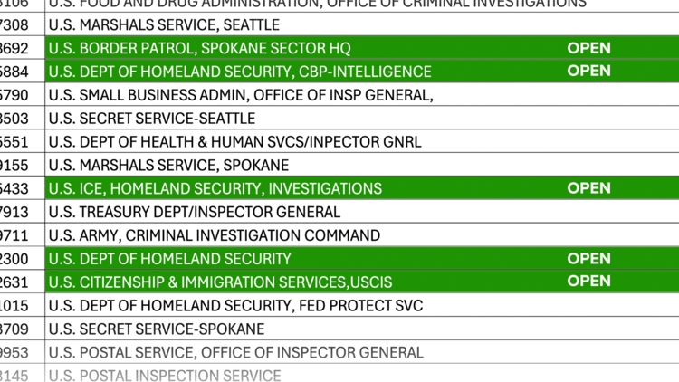Click the U.S. Postal Inspection Service cell
The height and width of the screenshot is (382, 679).
coord(165,375)
